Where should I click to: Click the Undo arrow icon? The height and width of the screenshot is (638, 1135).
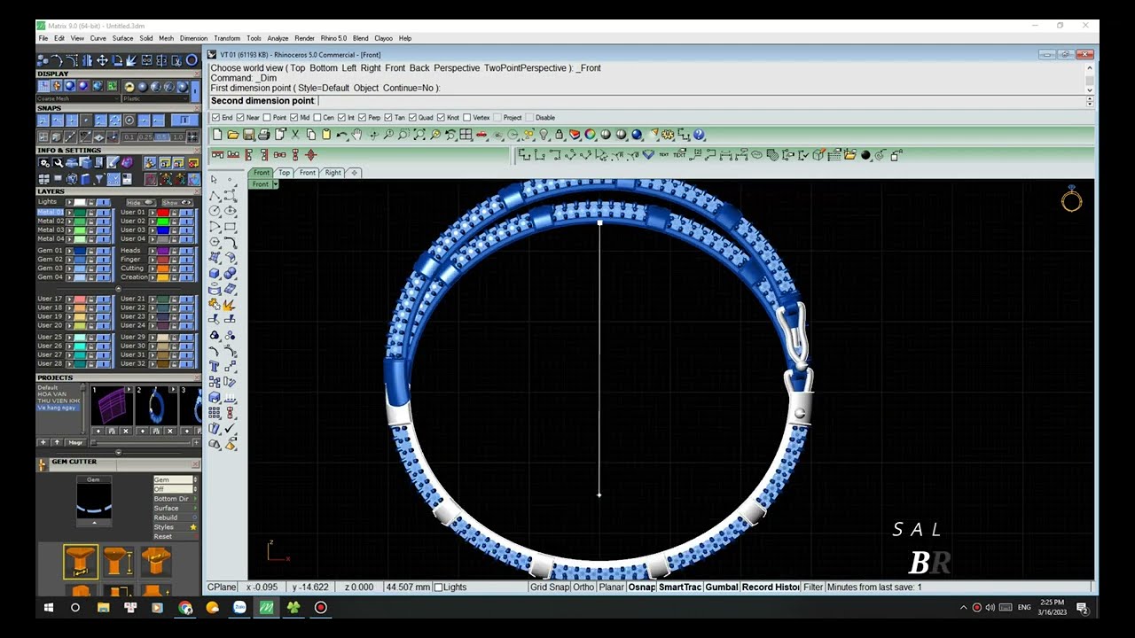pyautogui.click(x=342, y=135)
